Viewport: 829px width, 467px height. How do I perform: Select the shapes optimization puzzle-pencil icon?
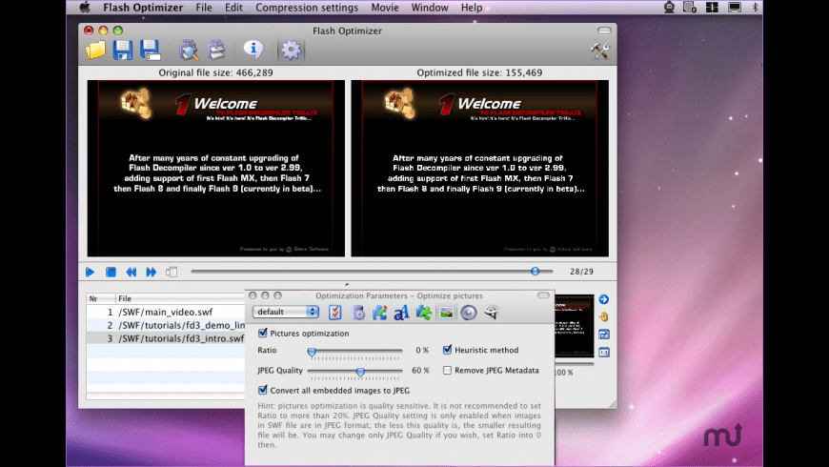[379, 313]
